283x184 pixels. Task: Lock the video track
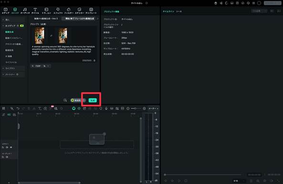[x=3, y=147]
